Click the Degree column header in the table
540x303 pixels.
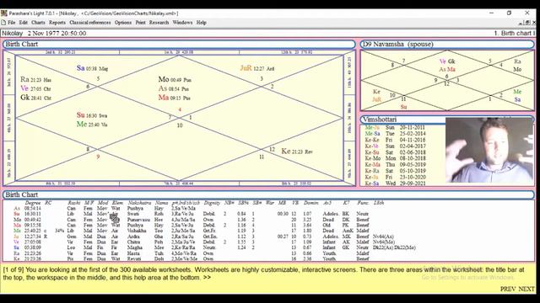click(x=33, y=203)
